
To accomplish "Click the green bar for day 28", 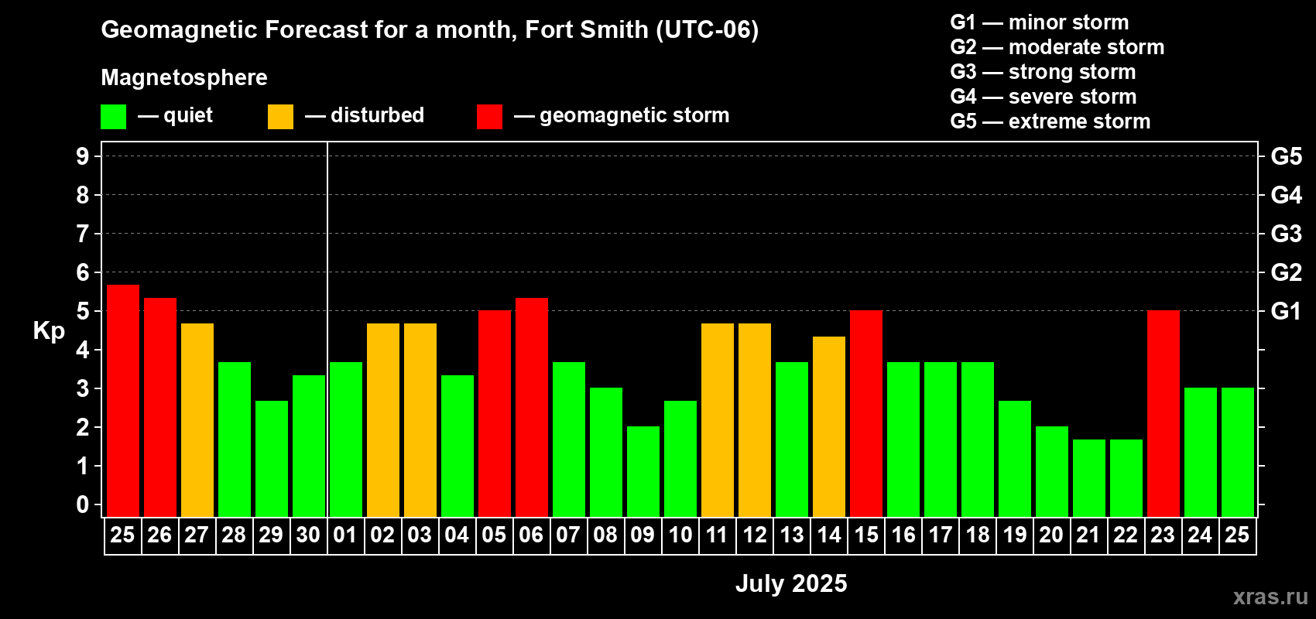I will tap(235, 439).
